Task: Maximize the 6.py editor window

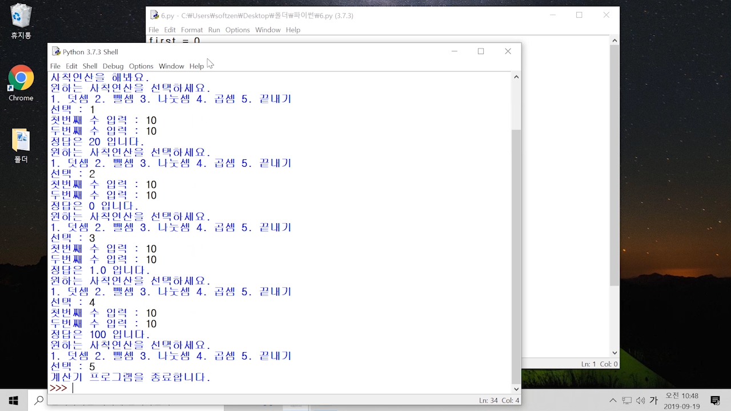Action: 579,15
